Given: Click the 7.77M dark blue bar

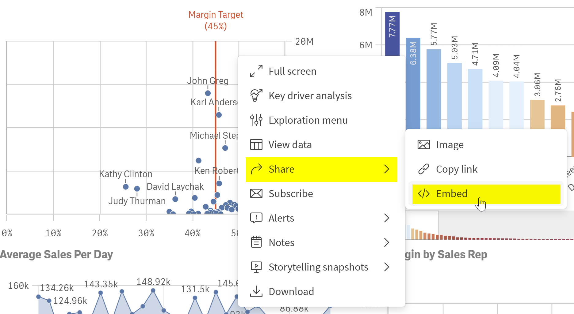Looking at the screenshot, I should [x=392, y=34].
